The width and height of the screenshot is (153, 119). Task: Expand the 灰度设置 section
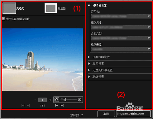(x=89, y=63)
